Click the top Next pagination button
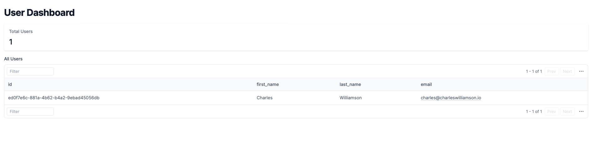Screen dimensions: 592x141 tap(567, 71)
